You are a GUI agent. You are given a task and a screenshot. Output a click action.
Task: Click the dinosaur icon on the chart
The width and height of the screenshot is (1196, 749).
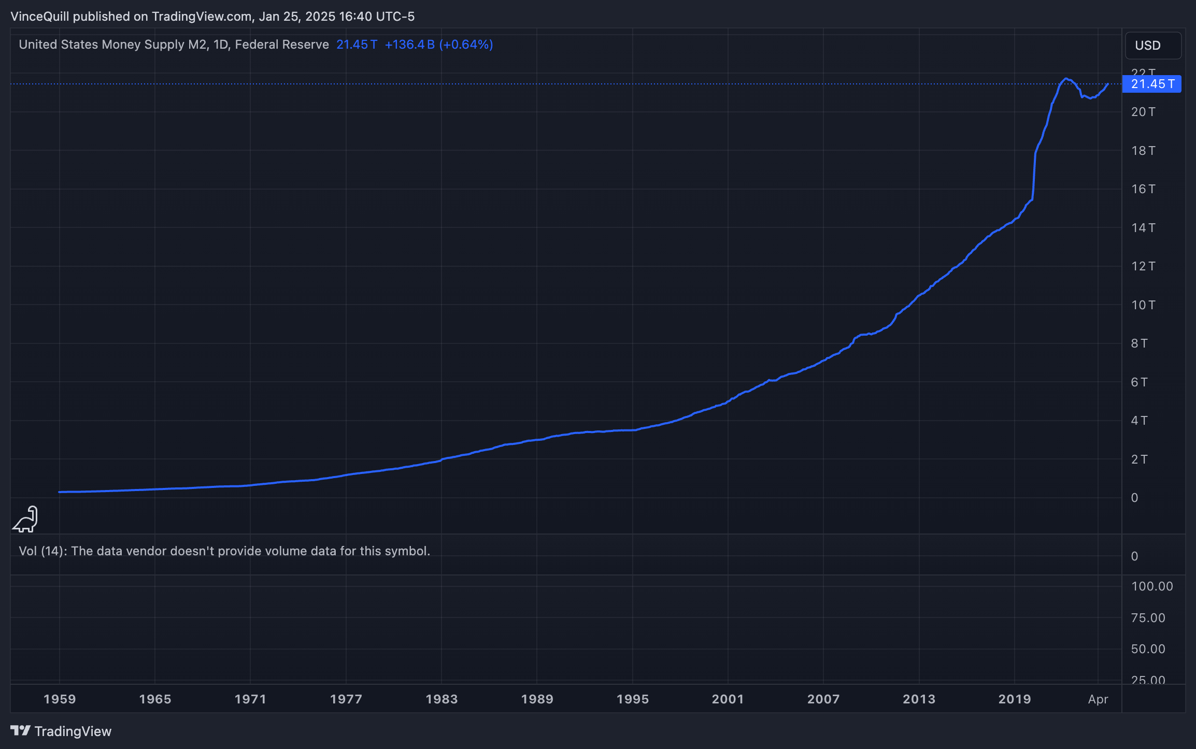(25, 519)
